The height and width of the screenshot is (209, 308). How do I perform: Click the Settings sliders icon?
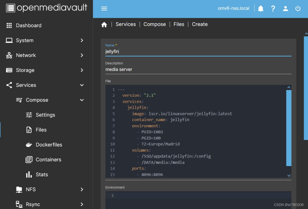(29, 115)
